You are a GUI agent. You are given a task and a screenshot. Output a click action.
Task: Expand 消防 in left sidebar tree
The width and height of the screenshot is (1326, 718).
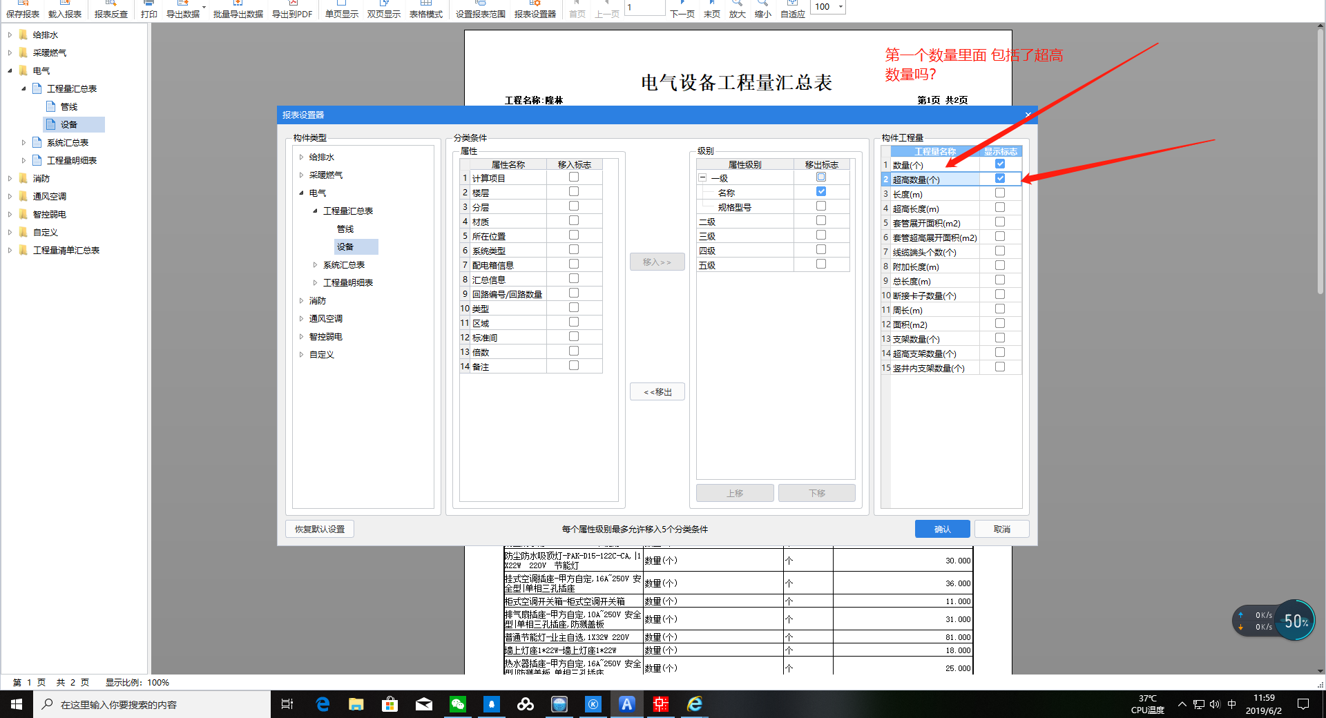point(10,179)
